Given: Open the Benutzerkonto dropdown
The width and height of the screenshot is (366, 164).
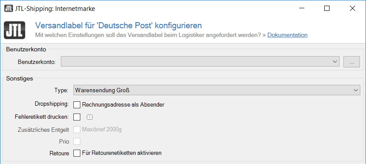Looking at the screenshot, I should 200,61.
